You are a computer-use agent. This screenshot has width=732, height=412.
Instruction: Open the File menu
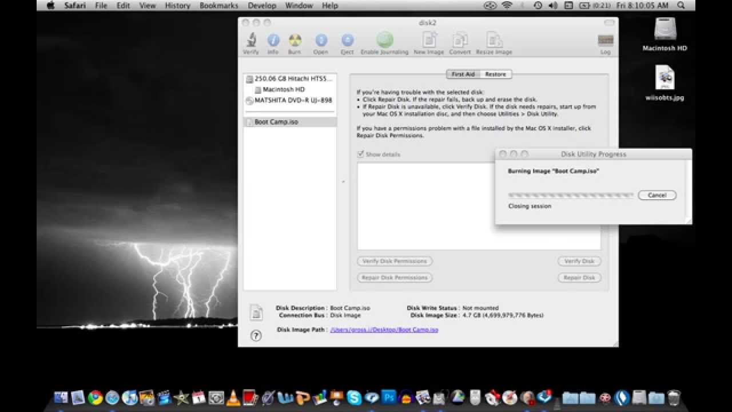pos(101,5)
